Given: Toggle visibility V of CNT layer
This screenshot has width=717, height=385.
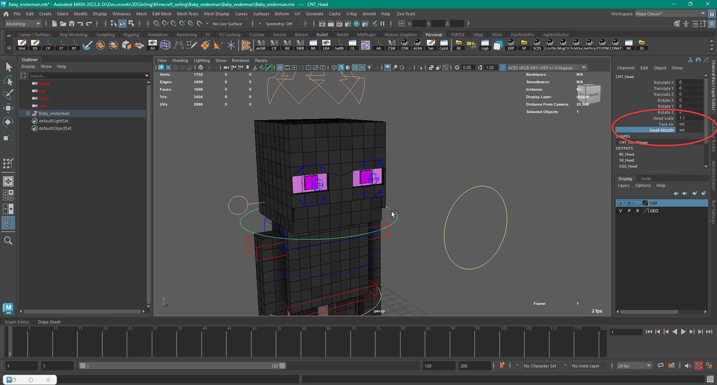Looking at the screenshot, I should (621, 203).
